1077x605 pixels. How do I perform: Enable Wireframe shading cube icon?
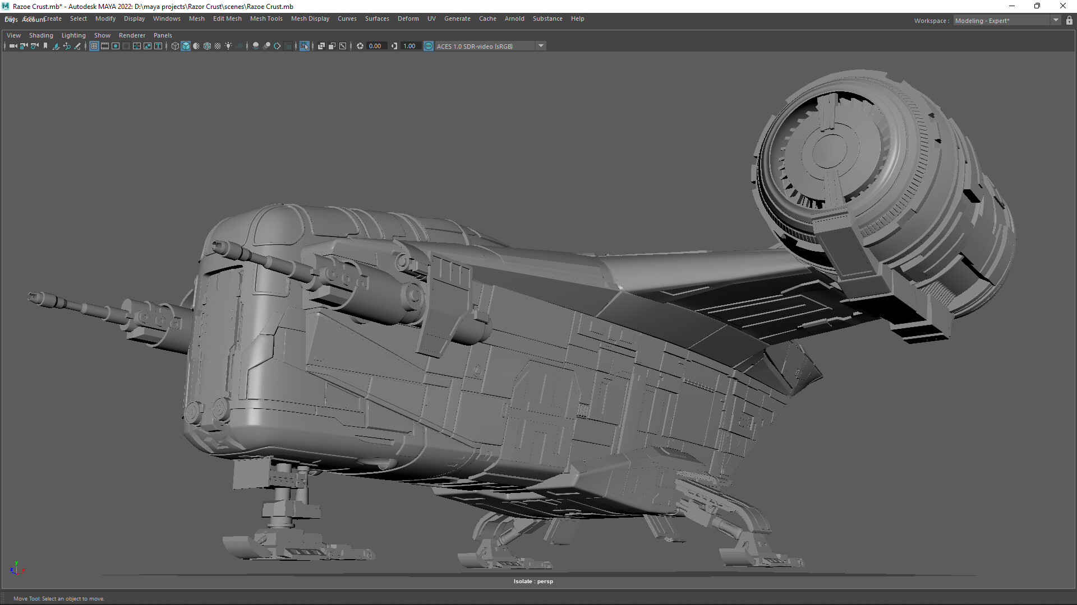175,46
